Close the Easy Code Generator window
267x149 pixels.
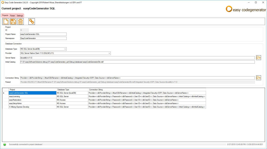pos(263,2)
